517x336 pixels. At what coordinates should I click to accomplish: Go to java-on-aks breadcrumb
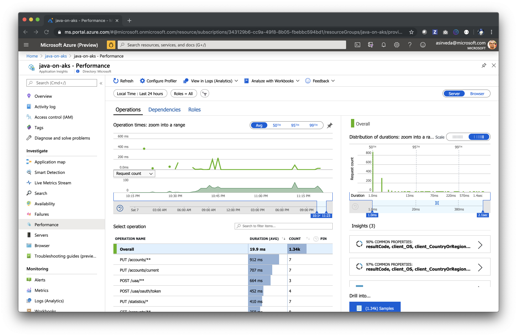pyautogui.click(x=56, y=56)
